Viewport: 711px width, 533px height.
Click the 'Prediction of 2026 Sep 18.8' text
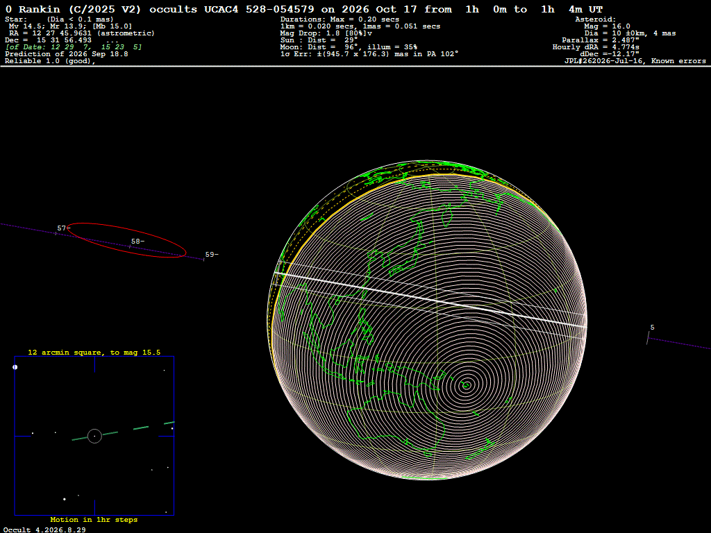pos(67,54)
